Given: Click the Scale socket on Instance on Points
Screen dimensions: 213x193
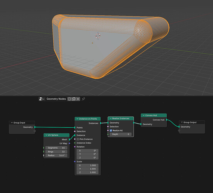Looking at the screenshot, I should point(75,161).
